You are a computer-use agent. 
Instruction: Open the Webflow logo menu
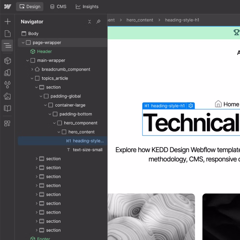coord(8,7)
